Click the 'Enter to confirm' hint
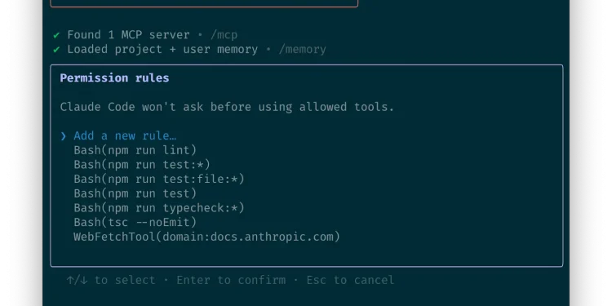This screenshot has height=306, width=612. pos(231,280)
